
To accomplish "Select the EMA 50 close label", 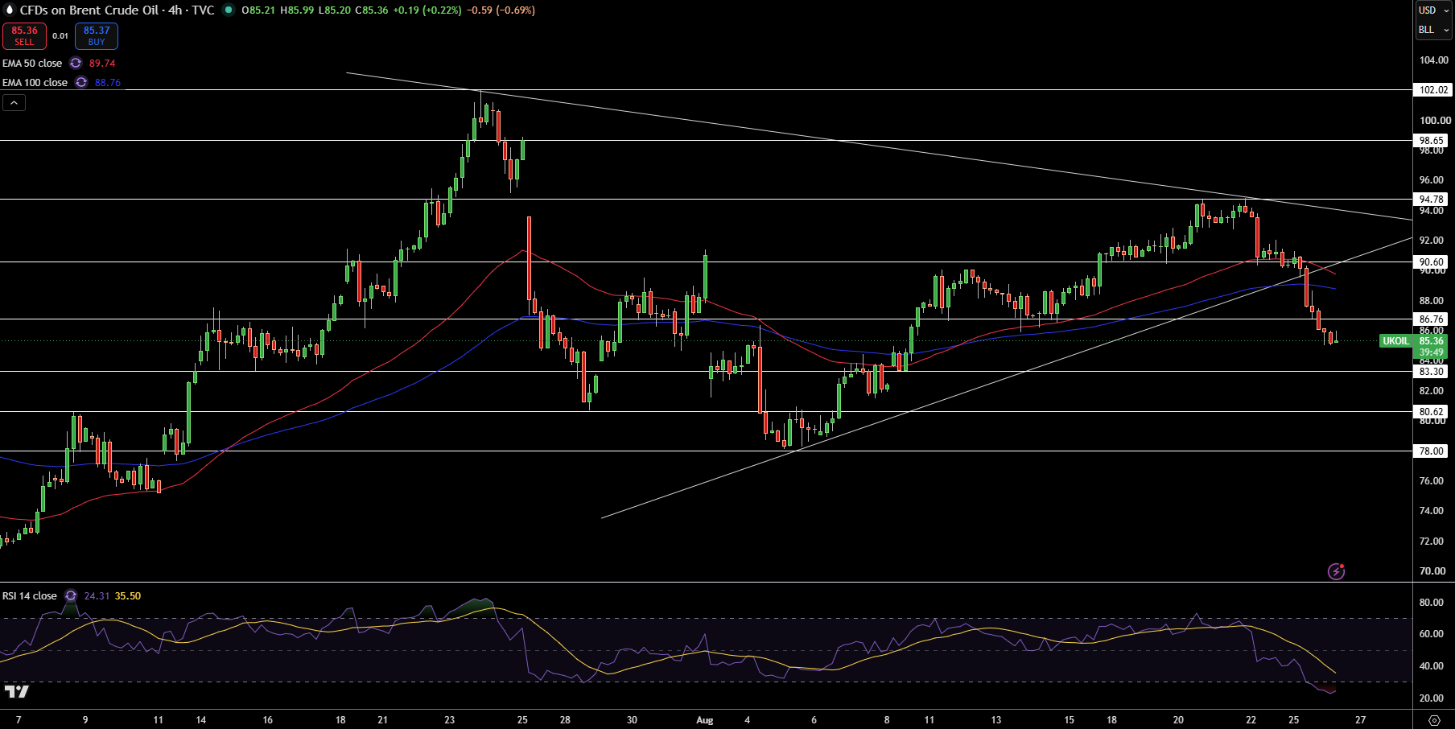I will pyautogui.click(x=32, y=63).
